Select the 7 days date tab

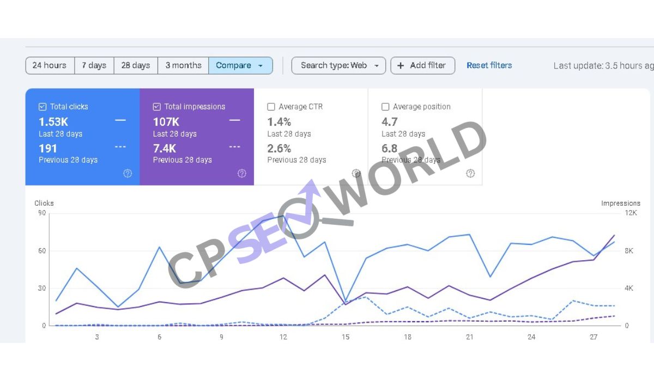[x=94, y=65]
